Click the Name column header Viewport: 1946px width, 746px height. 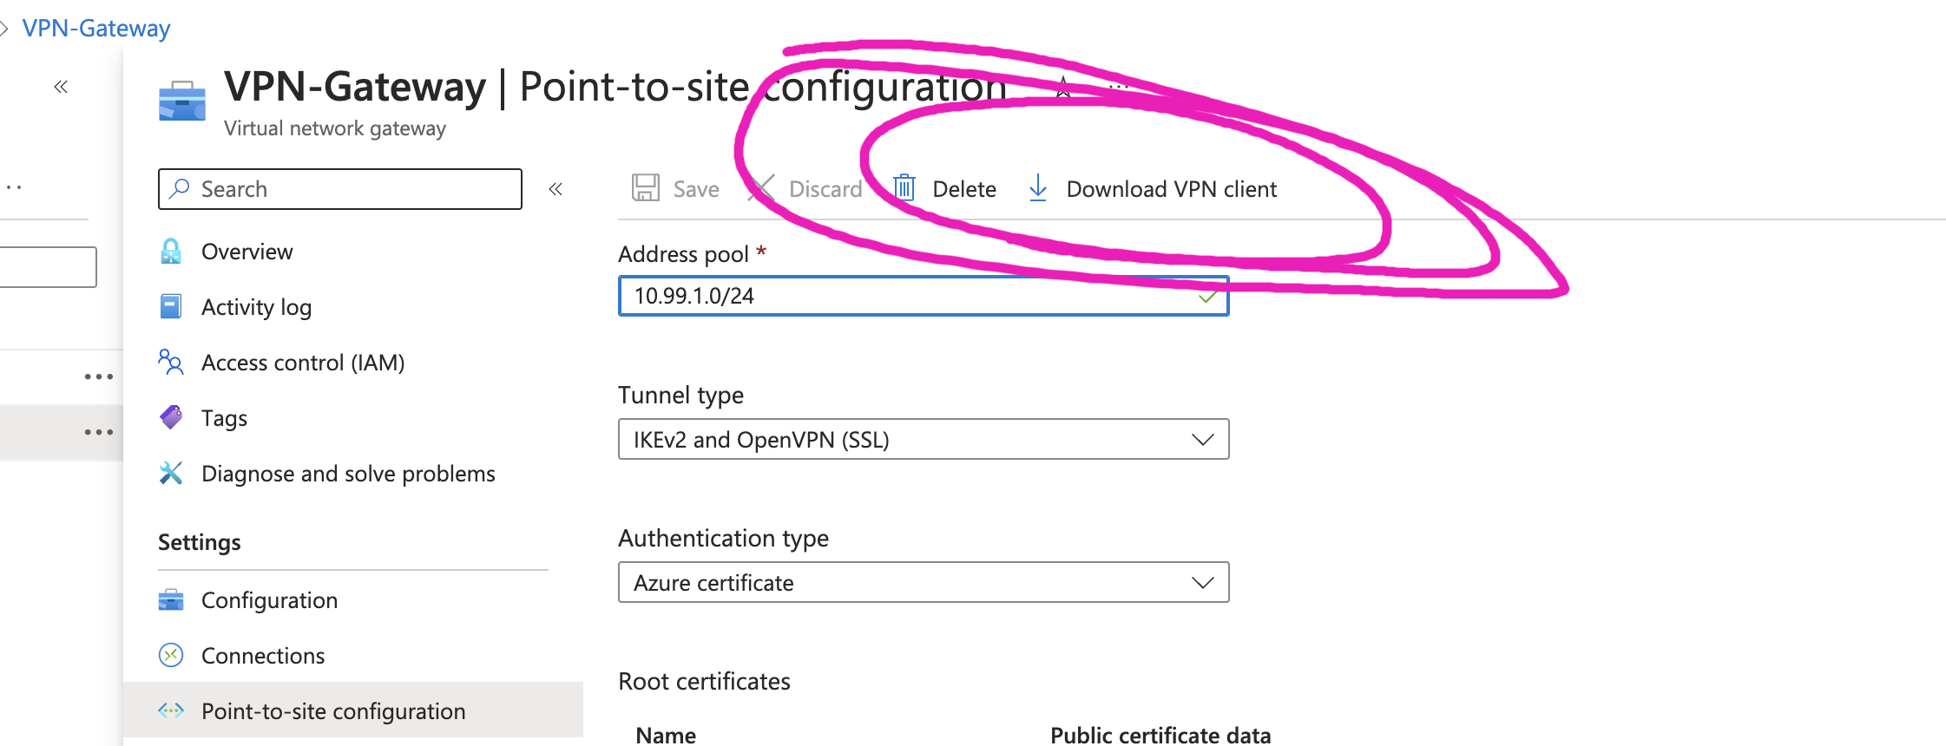666,736
